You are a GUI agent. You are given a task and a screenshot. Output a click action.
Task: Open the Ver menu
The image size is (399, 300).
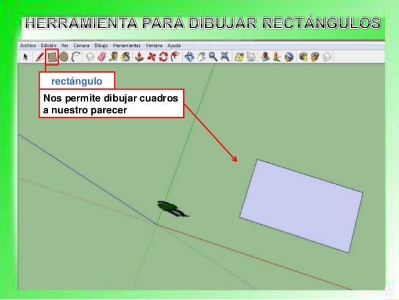click(x=65, y=45)
